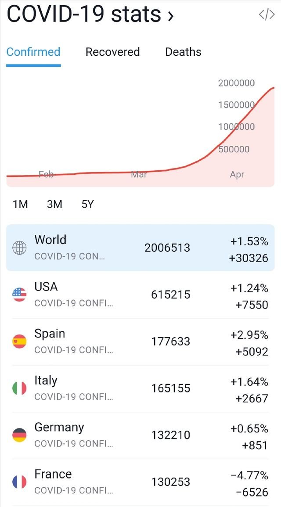Switch to the Recovered tab

tap(112, 52)
